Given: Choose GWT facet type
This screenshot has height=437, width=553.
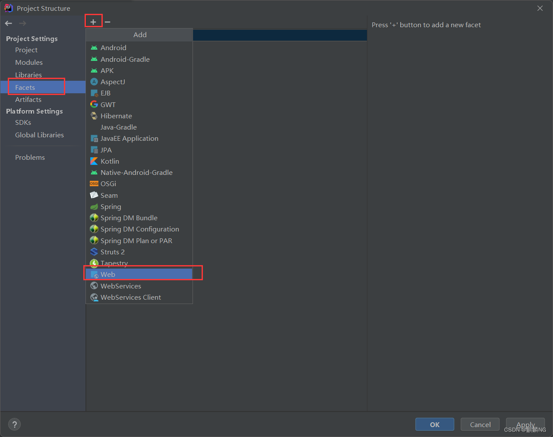Looking at the screenshot, I should tap(139, 104).
